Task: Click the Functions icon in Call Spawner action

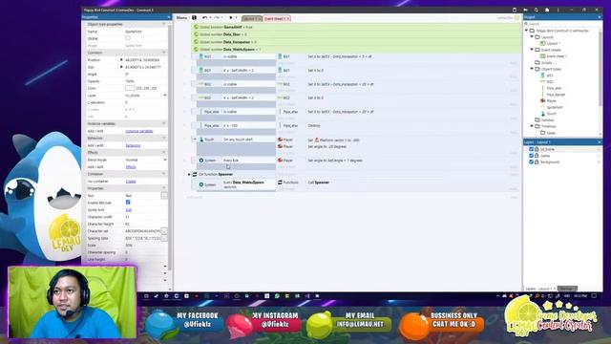Action: pos(280,183)
